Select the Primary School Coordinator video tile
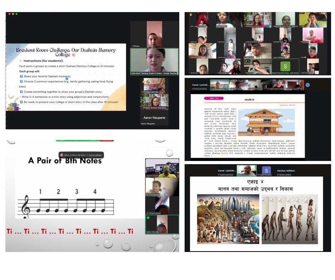This screenshot has width=335, height=280. 154,102
